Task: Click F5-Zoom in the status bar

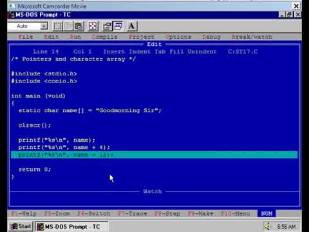Action: point(57,213)
